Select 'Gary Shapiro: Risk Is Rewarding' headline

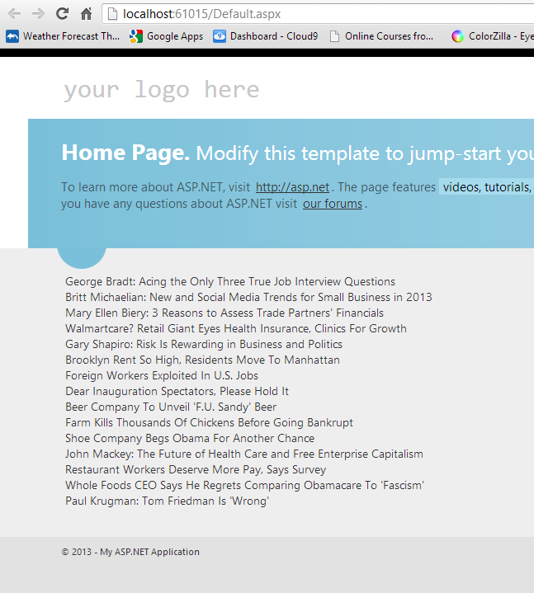tap(204, 345)
